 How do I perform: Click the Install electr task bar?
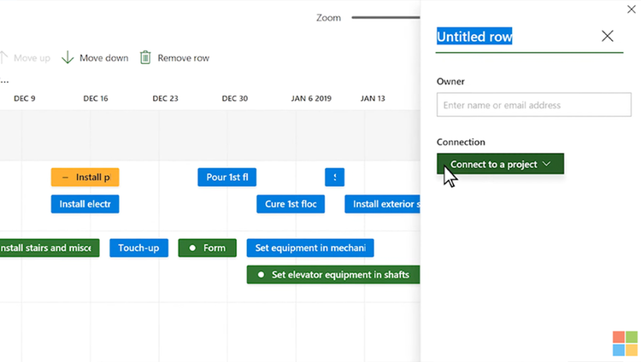pos(85,204)
